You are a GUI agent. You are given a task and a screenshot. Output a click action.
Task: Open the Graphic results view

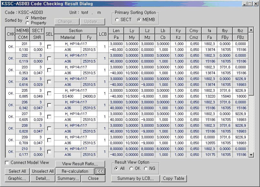click(x=17, y=179)
